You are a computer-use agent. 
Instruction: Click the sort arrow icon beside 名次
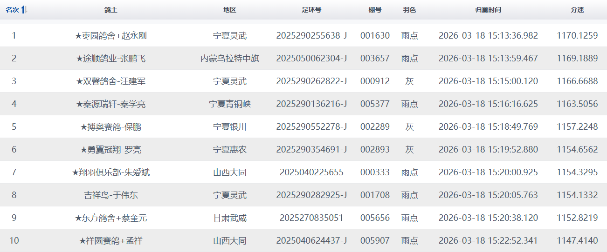coord(25,10)
